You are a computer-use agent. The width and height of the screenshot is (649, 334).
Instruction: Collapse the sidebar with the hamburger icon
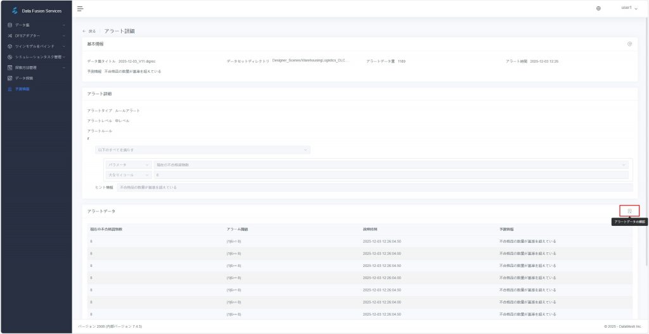click(x=80, y=8)
